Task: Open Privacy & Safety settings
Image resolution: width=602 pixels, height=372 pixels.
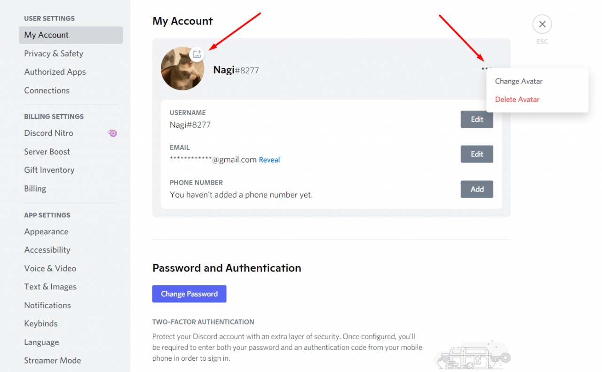Action: 53,54
